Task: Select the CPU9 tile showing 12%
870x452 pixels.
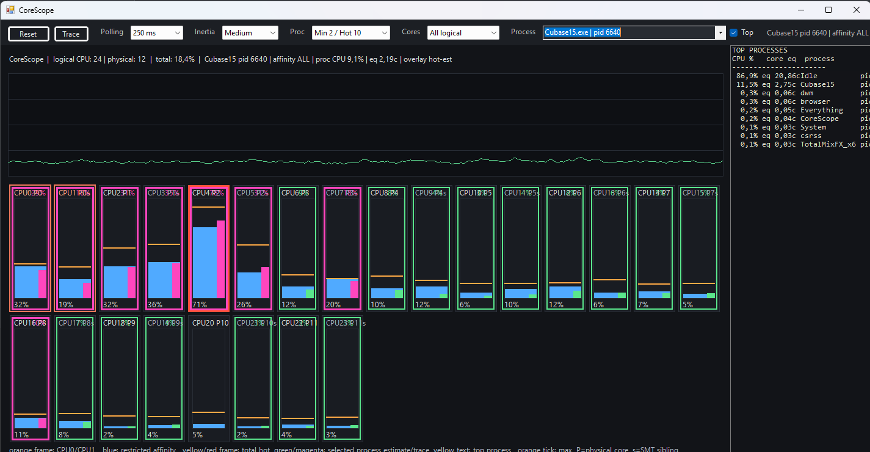Action: click(x=432, y=249)
